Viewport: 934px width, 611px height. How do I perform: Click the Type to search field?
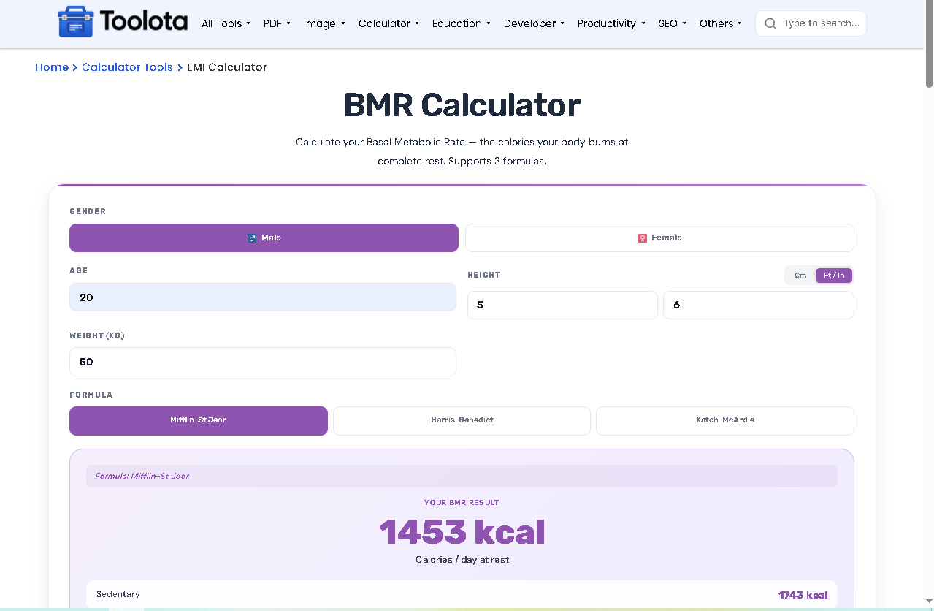(x=811, y=23)
